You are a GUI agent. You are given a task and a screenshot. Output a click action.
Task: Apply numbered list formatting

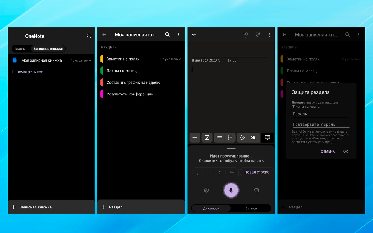click(230, 138)
